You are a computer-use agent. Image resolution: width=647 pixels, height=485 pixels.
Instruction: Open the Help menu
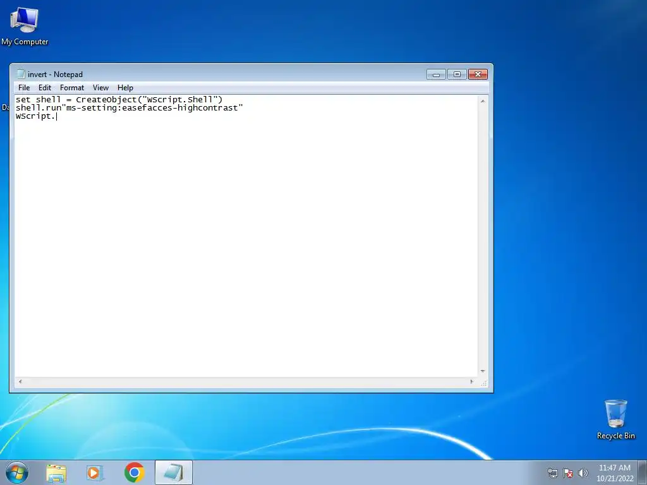(125, 87)
